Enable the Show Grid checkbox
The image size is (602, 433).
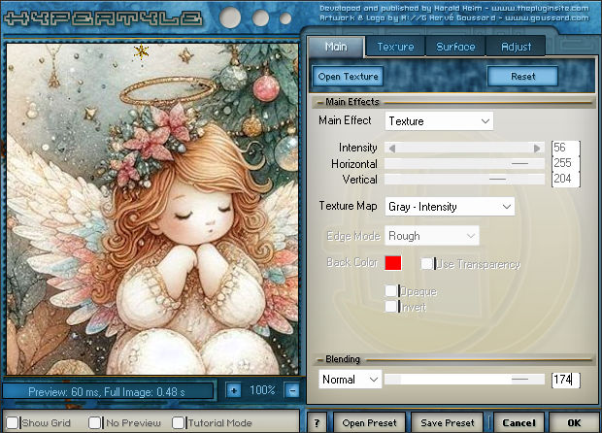pos(14,423)
